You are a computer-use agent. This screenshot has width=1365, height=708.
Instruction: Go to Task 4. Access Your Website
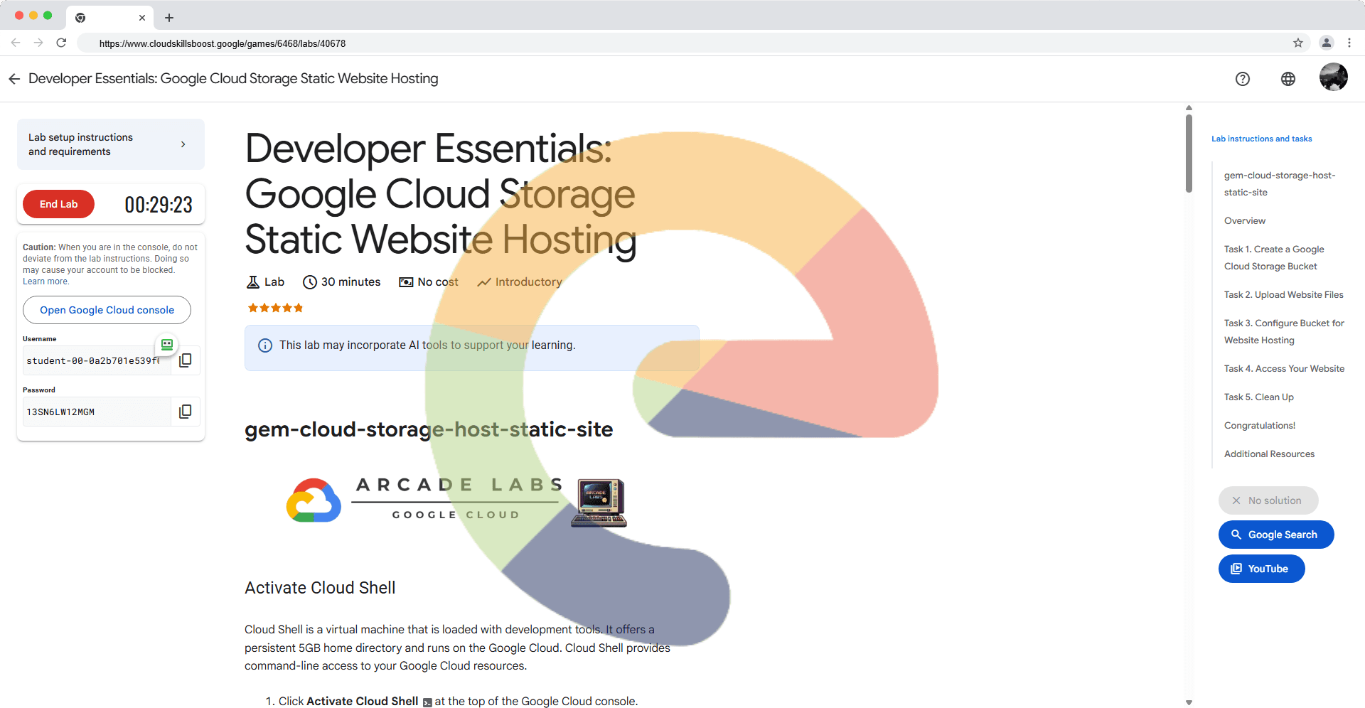(1284, 369)
